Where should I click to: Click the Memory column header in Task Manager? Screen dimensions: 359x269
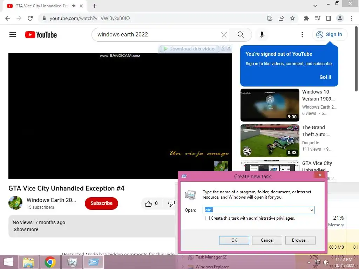click(336, 221)
